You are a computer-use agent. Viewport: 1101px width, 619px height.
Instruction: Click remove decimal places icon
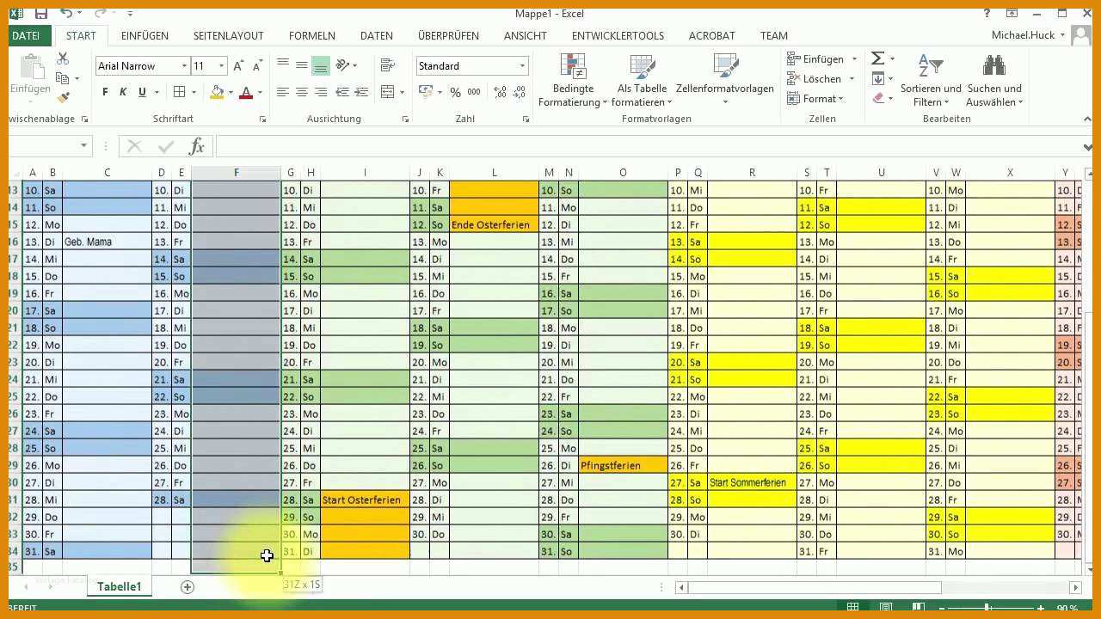tap(517, 92)
